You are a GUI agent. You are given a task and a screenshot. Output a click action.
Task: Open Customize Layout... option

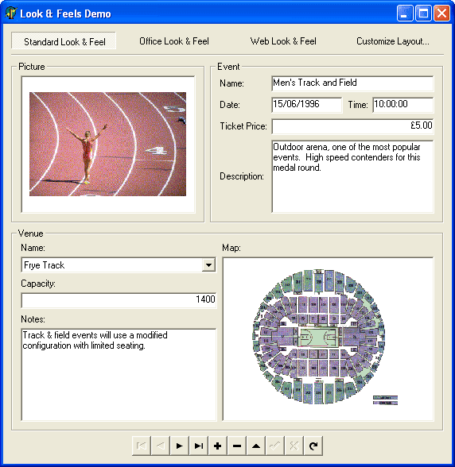click(393, 41)
